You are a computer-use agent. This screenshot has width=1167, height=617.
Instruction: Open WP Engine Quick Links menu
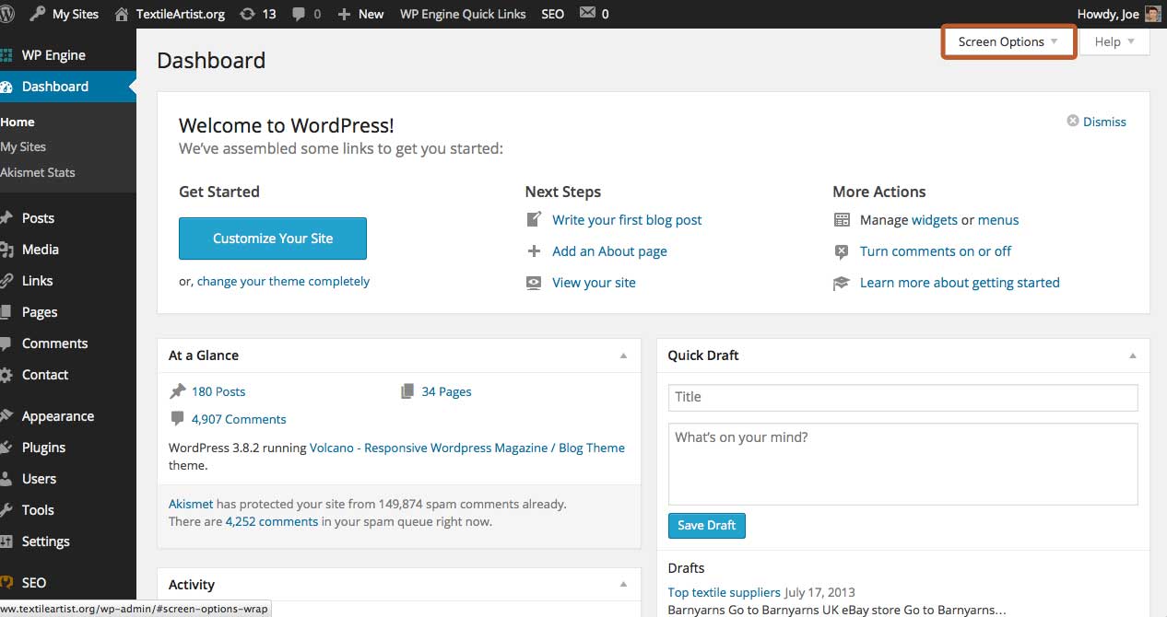(463, 14)
